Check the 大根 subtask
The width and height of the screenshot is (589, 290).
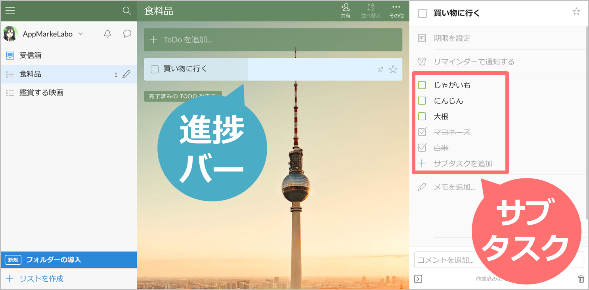tap(422, 117)
